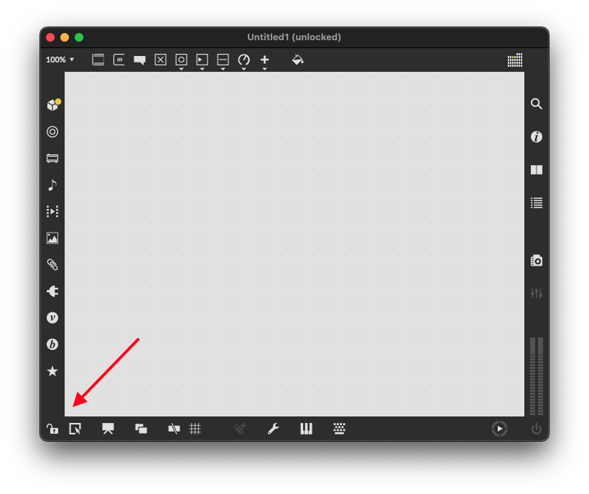Expand the arrow under the dial icon

244,69
